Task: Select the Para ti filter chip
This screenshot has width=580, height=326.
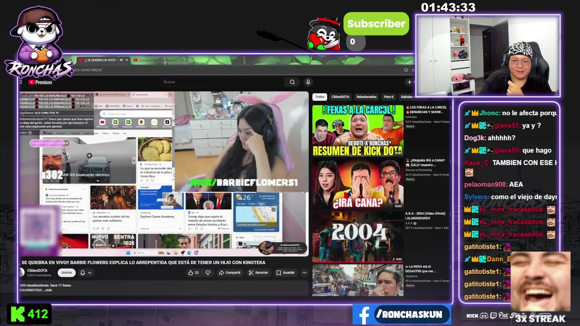Action: coord(389,97)
